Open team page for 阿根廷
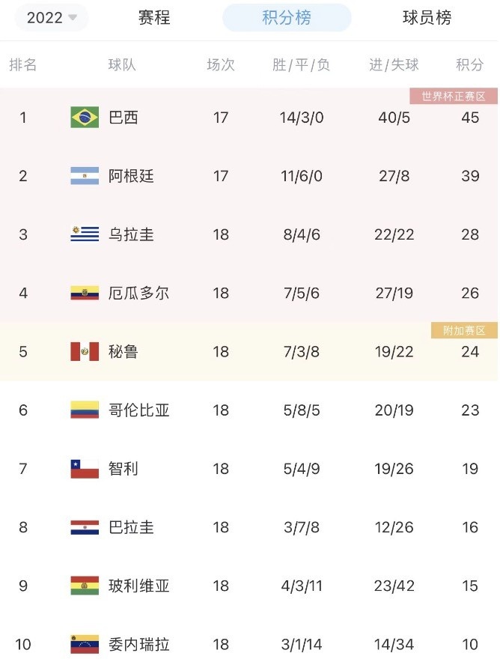500x662 pixels. tap(131, 176)
